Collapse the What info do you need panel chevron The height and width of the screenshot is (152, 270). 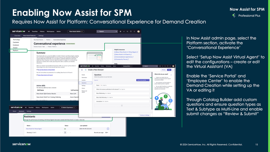click(171, 75)
